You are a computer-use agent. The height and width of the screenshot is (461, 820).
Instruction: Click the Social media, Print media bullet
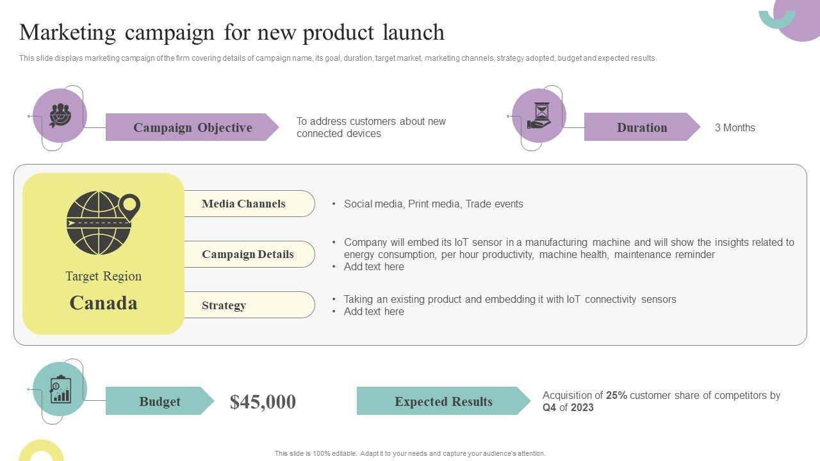point(433,204)
